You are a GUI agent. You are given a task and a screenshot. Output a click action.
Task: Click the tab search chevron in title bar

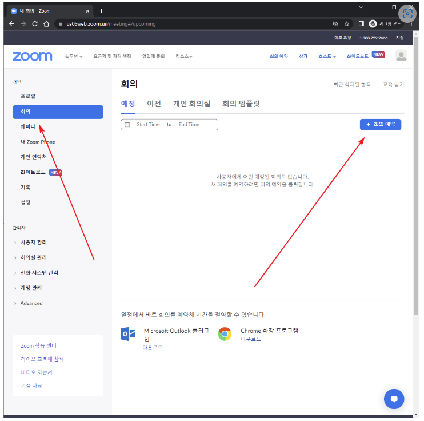point(361,7)
